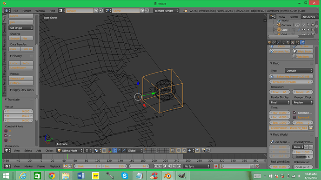Open the Set Origin dropdown
Screen dimensions: 321x180
click(21, 28)
